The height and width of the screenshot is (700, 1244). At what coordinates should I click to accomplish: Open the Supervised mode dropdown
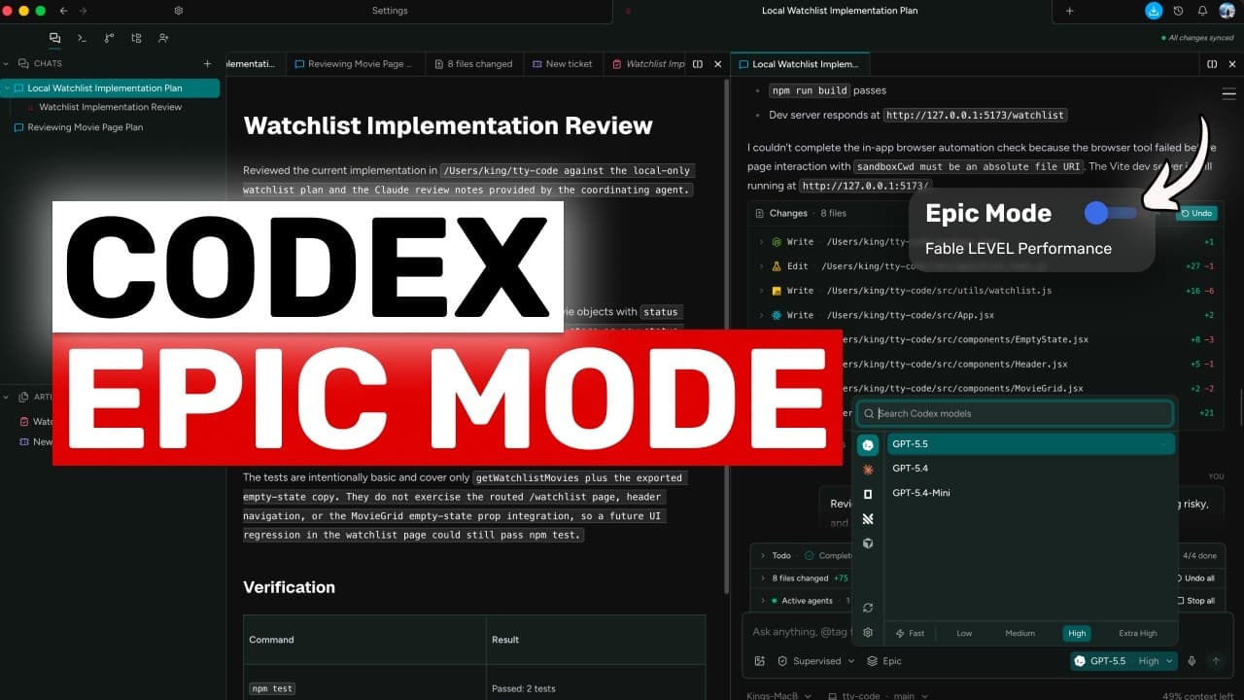[816, 661]
